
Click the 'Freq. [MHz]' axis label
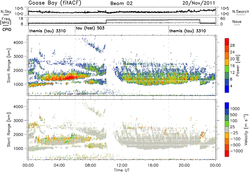pyautogui.click(x=6, y=21)
